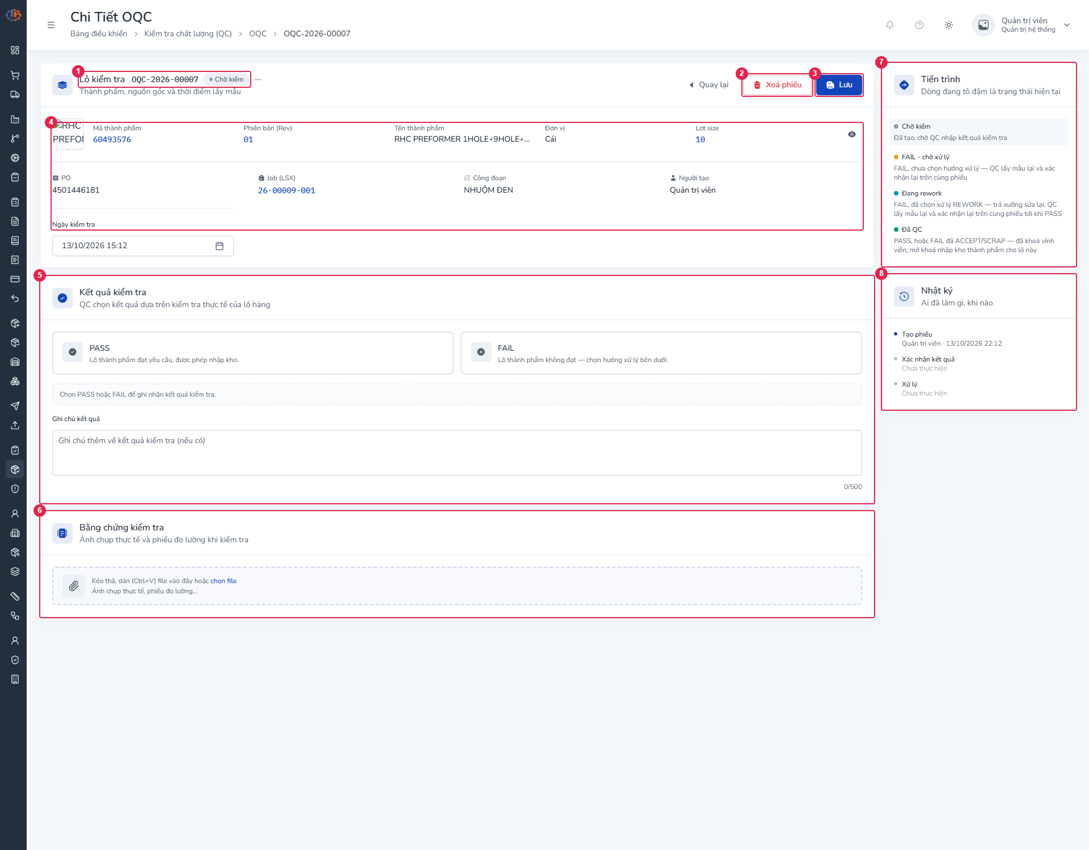The width and height of the screenshot is (1089, 850).
Task: Focus the Ghi chú kết quả textarea
Action: pyautogui.click(x=457, y=453)
